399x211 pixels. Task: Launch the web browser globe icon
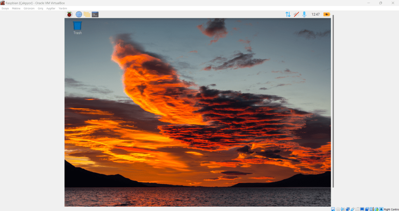point(79,14)
